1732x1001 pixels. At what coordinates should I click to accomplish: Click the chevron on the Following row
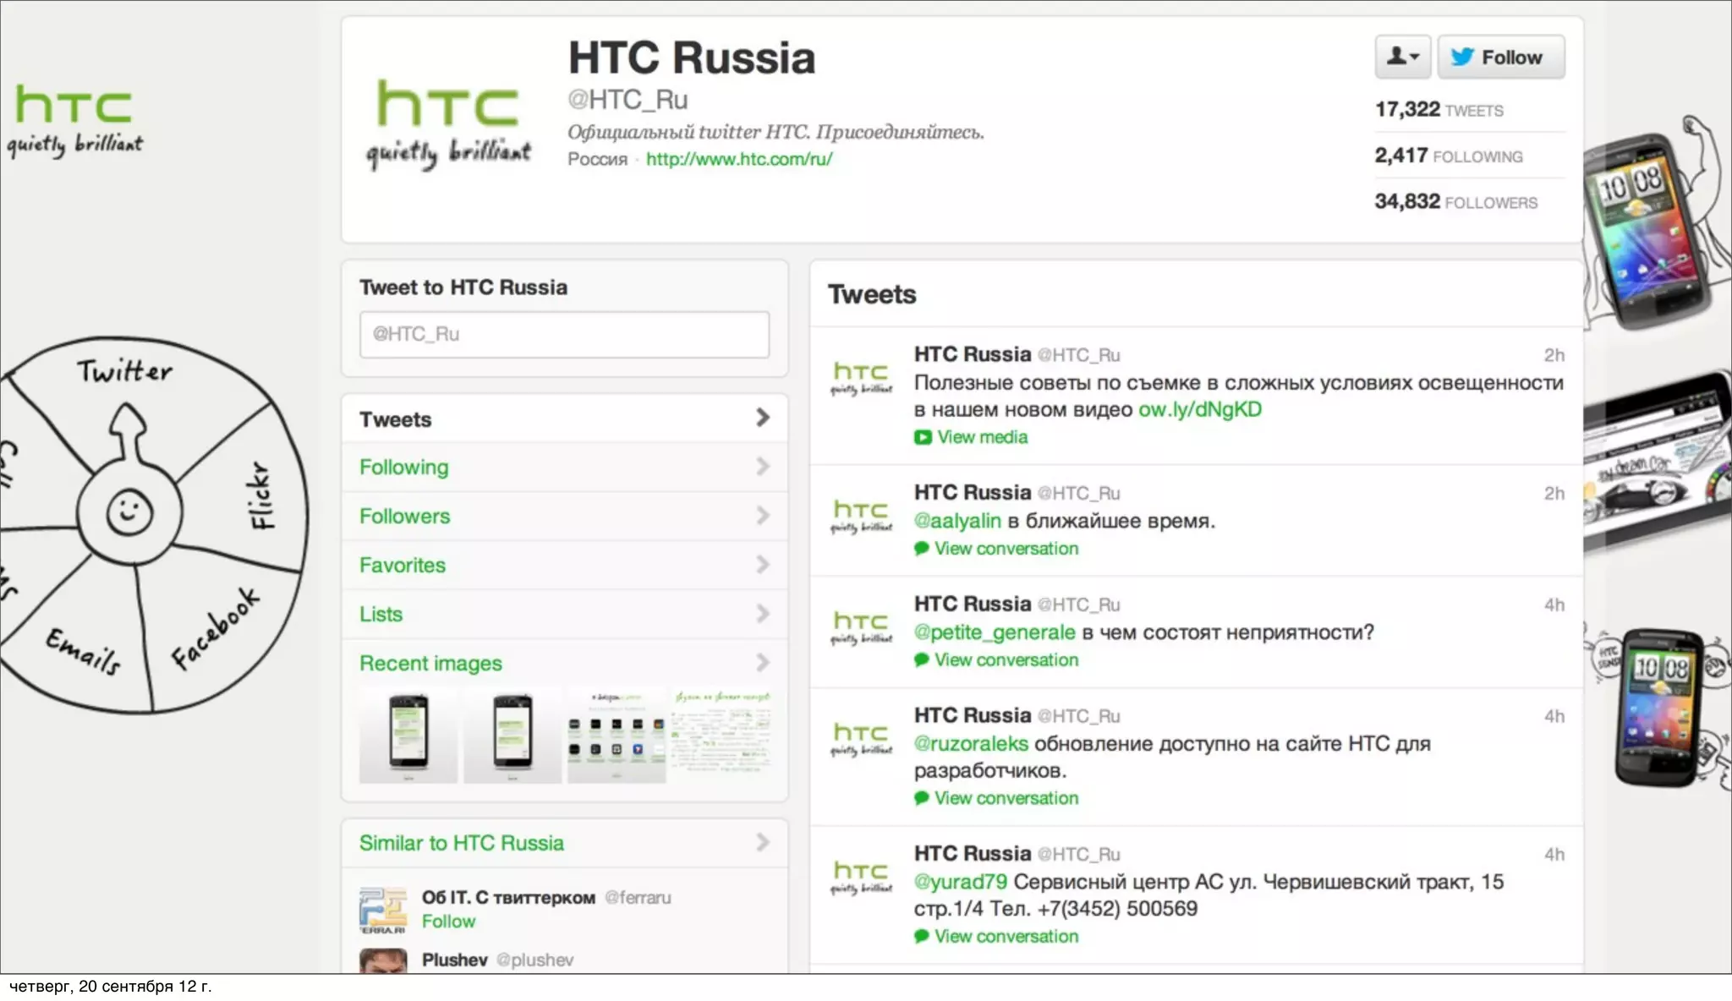click(763, 467)
